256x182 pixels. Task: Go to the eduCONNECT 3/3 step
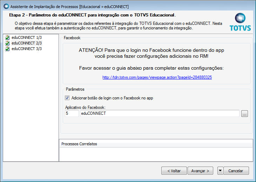27,49
